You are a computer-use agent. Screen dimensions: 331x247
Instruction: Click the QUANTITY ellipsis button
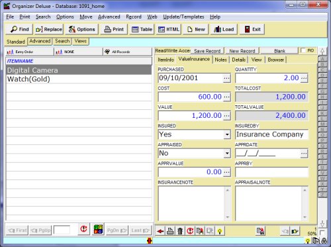[x=304, y=78]
